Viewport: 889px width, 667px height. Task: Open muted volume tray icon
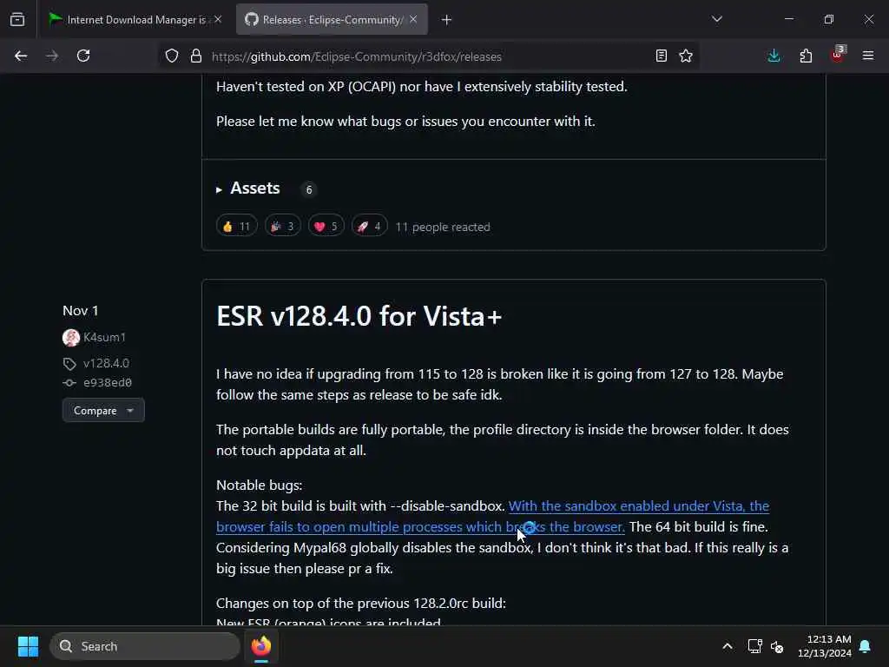pyautogui.click(x=777, y=646)
